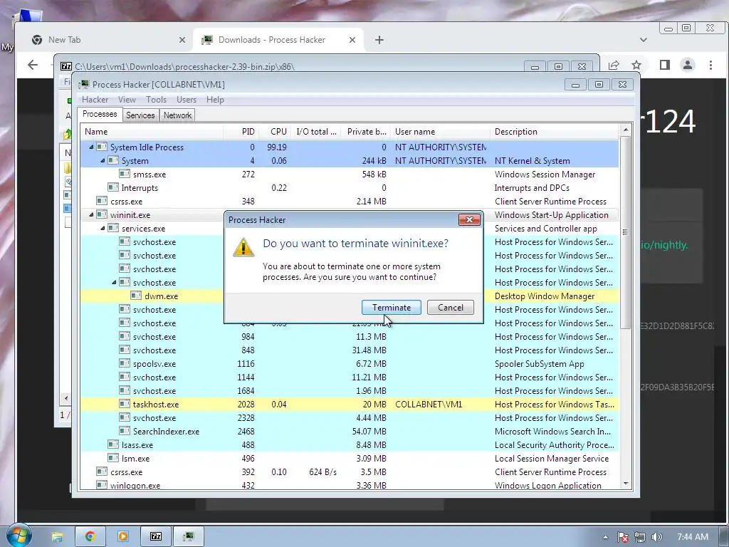The height and width of the screenshot is (547, 729).
Task: Open the Help menu
Action: [x=215, y=100]
